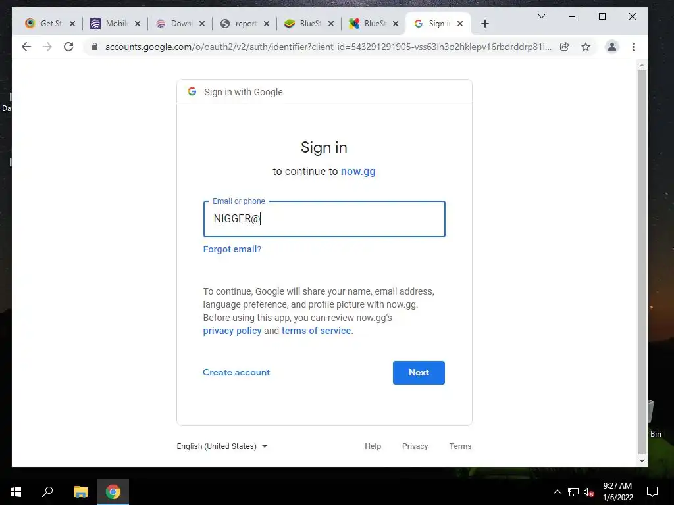View site info via padlock icon
674x505 pixels.
coord(95,47)
